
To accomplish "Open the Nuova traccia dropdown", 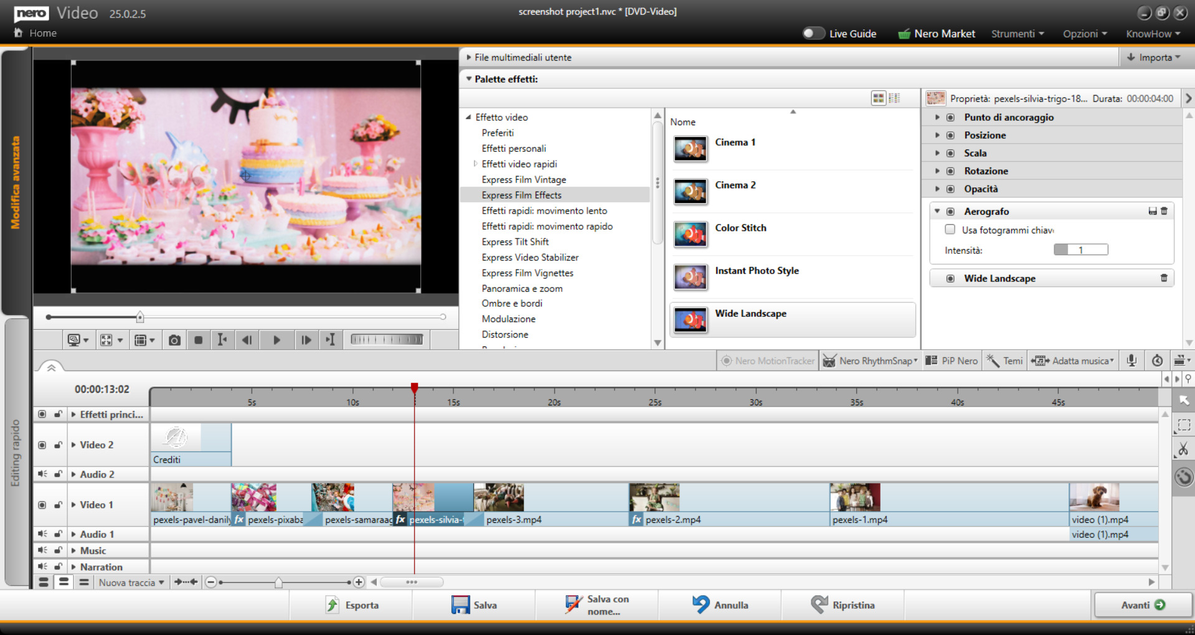I will [x=131, y=582].
